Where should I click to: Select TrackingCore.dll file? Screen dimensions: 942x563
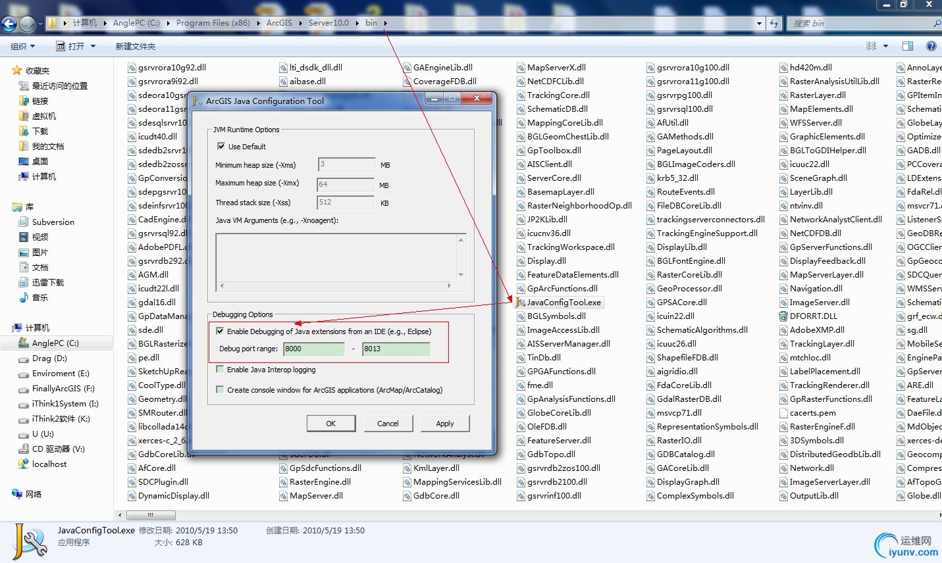click(553, 95)
